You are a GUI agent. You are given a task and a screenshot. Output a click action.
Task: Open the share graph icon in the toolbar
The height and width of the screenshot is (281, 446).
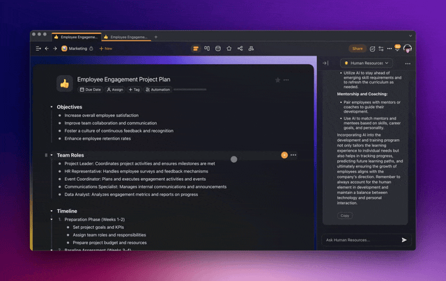pyautogui.click(x=240, y=49)
